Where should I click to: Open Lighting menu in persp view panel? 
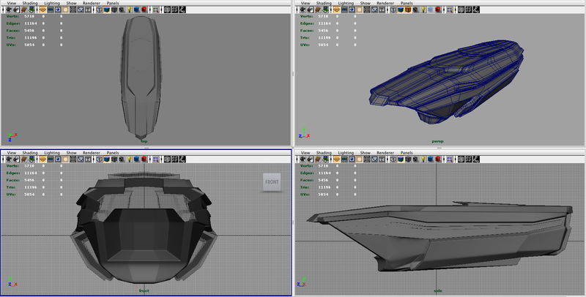[x=346, y=3]
